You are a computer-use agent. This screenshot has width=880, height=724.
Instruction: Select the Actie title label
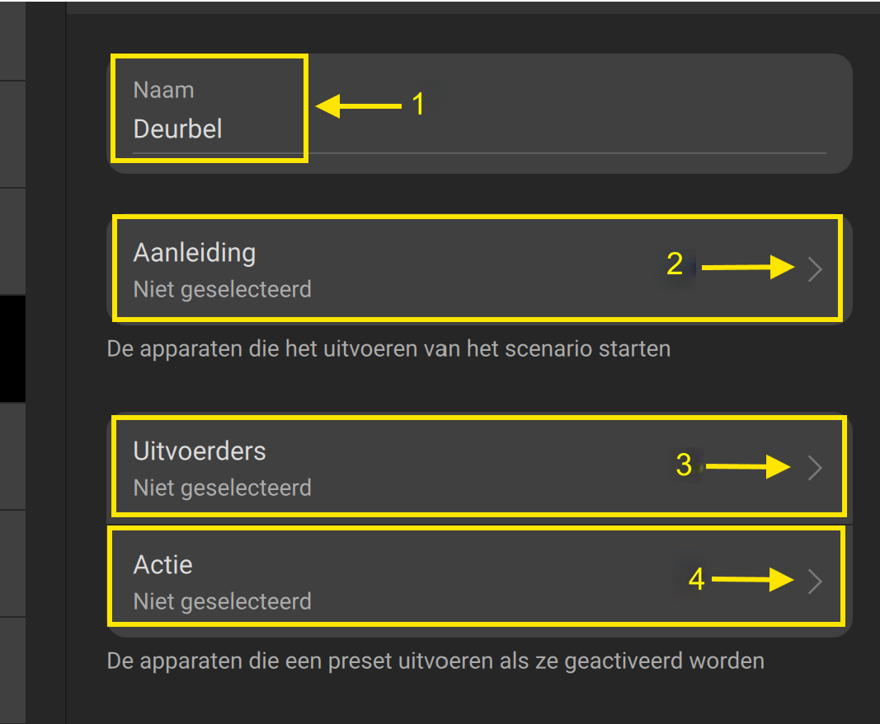coord(162,565)
